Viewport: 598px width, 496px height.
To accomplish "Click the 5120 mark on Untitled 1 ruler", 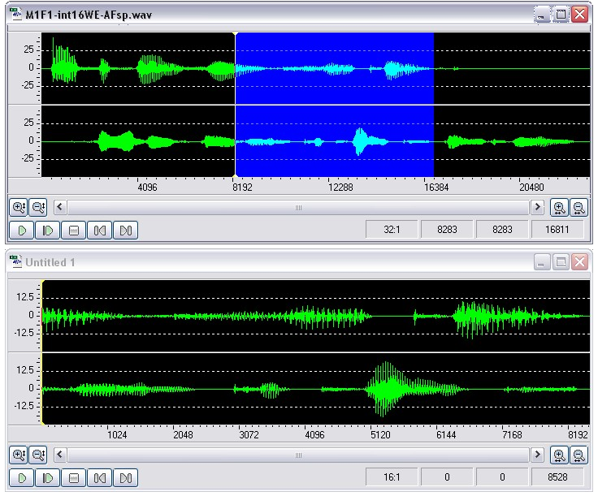I will coord(380,434).
